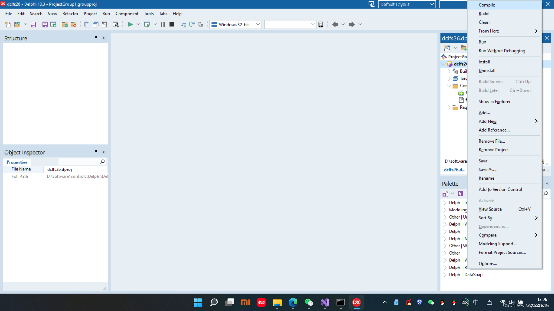Choose Add to Version Control
This screenshot has height=311, width=554.
(505, 189)
